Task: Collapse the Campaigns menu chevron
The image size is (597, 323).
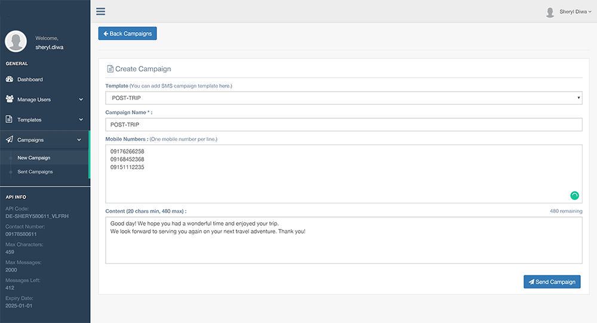Action: pos(79,140)
